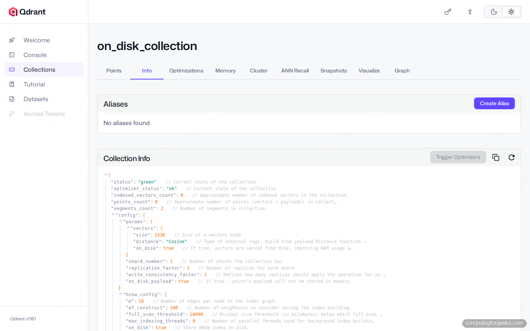Viewport: 530px width, 331px height.
Task: Click the "points_count" line
Action: pos(134,202)
